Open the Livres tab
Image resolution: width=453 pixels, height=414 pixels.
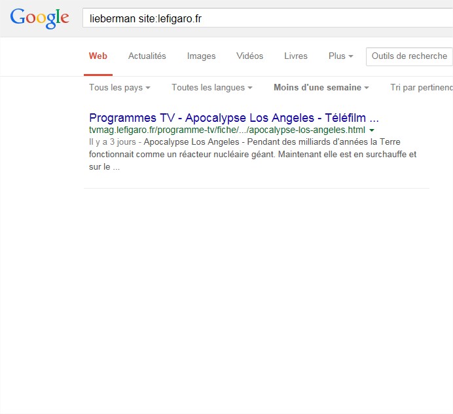296,56
